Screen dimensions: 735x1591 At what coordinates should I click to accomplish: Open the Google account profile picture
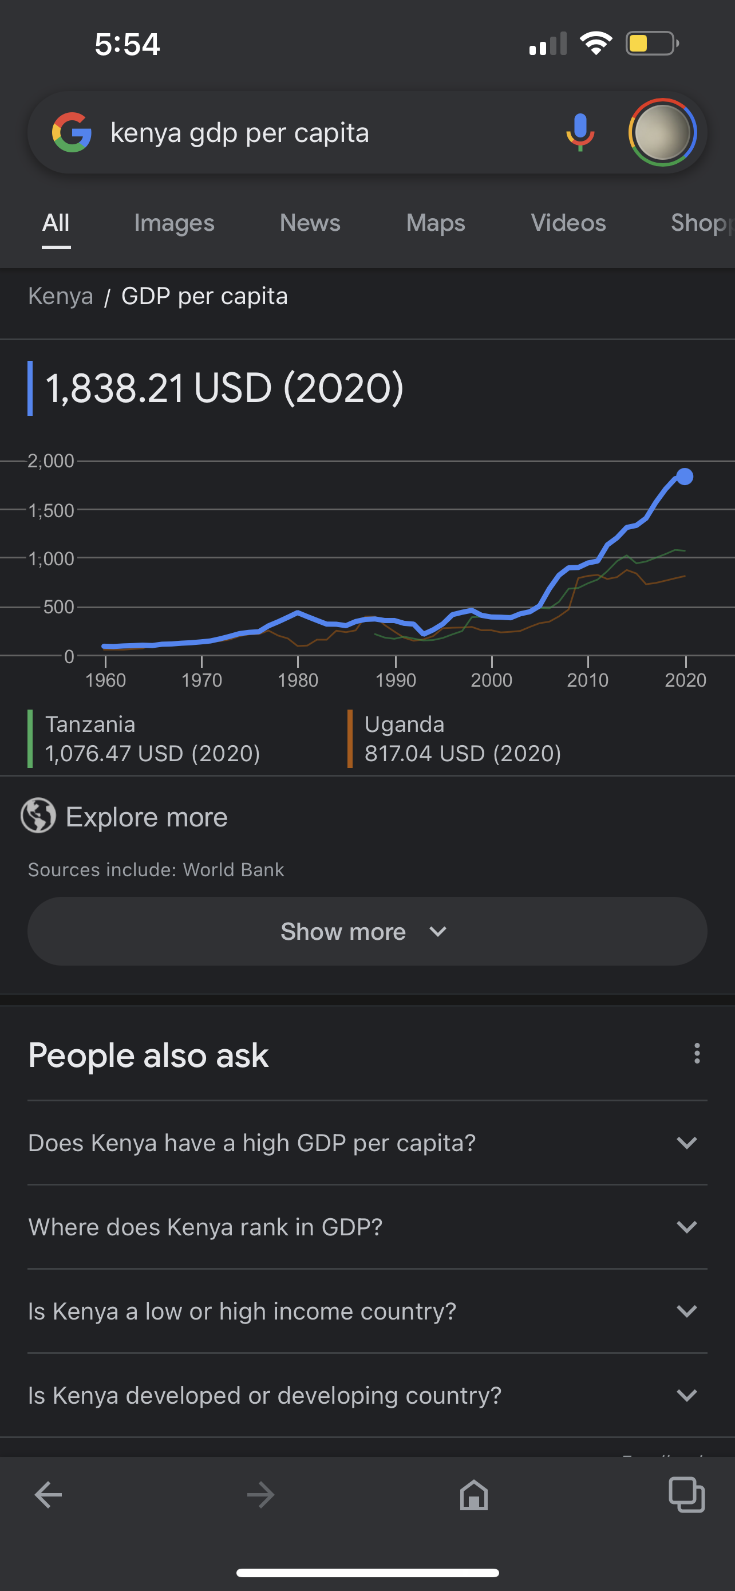pos(663,133)
